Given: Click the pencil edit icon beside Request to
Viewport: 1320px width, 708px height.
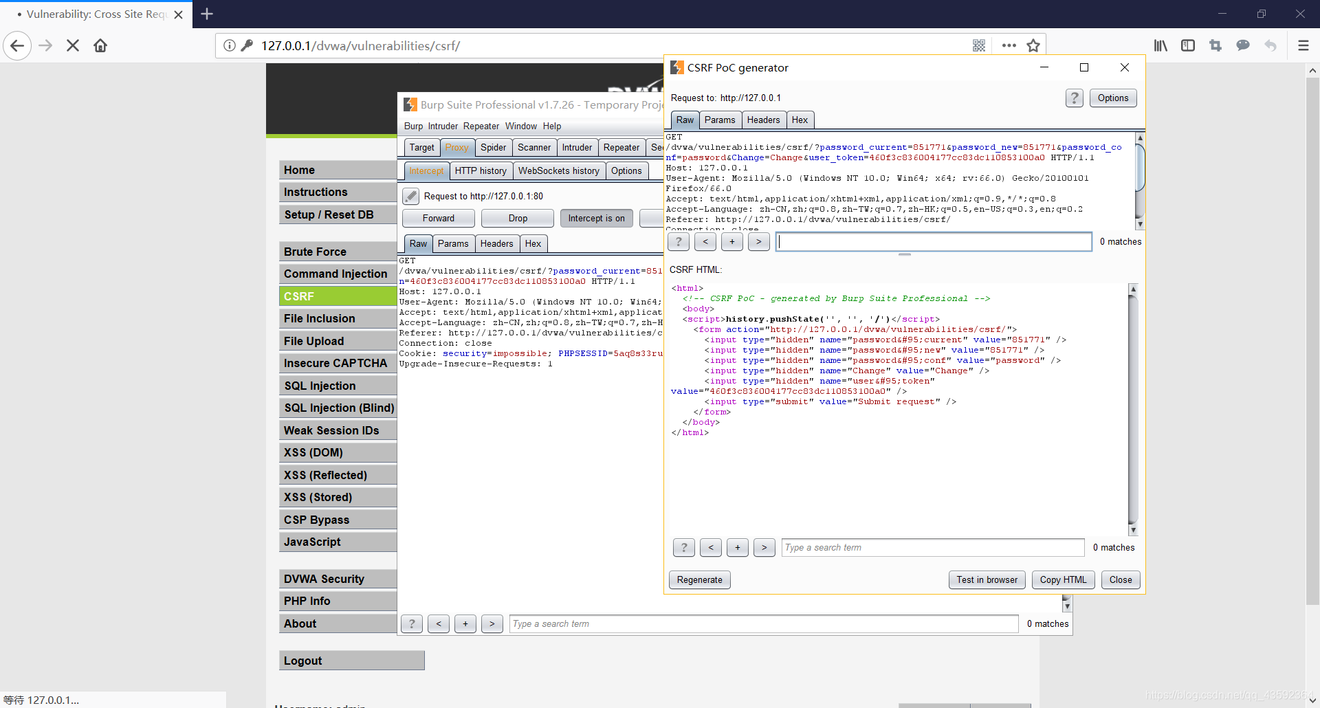Looking at the screenshot, I should [x=410, y=196].
